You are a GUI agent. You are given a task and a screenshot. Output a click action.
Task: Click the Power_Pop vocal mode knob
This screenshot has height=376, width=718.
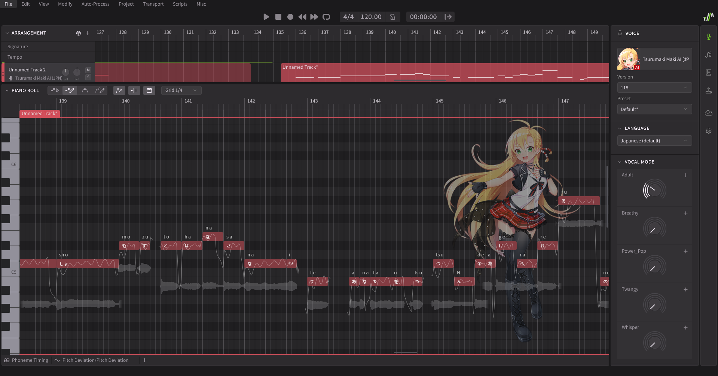654,266
